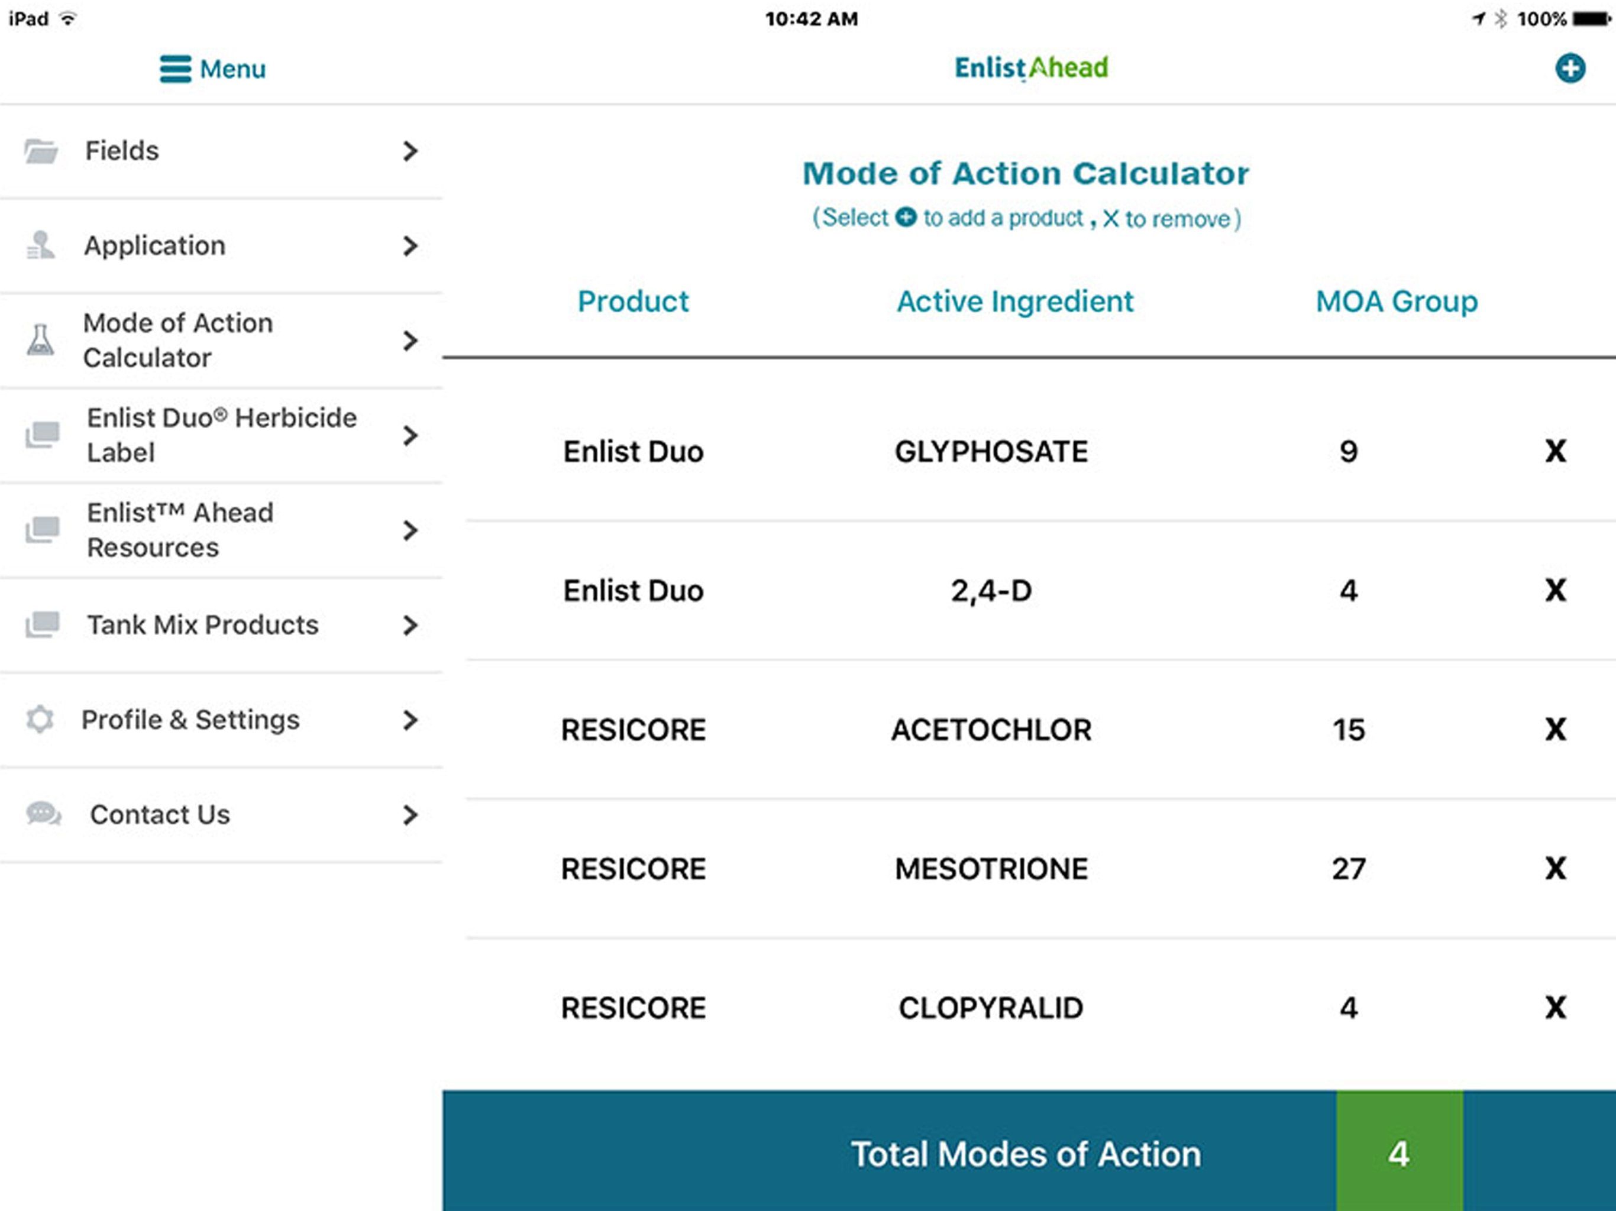Click MOA group value 9
Viewport: 1616px width, 1211px height.
tap(1349, 451)
